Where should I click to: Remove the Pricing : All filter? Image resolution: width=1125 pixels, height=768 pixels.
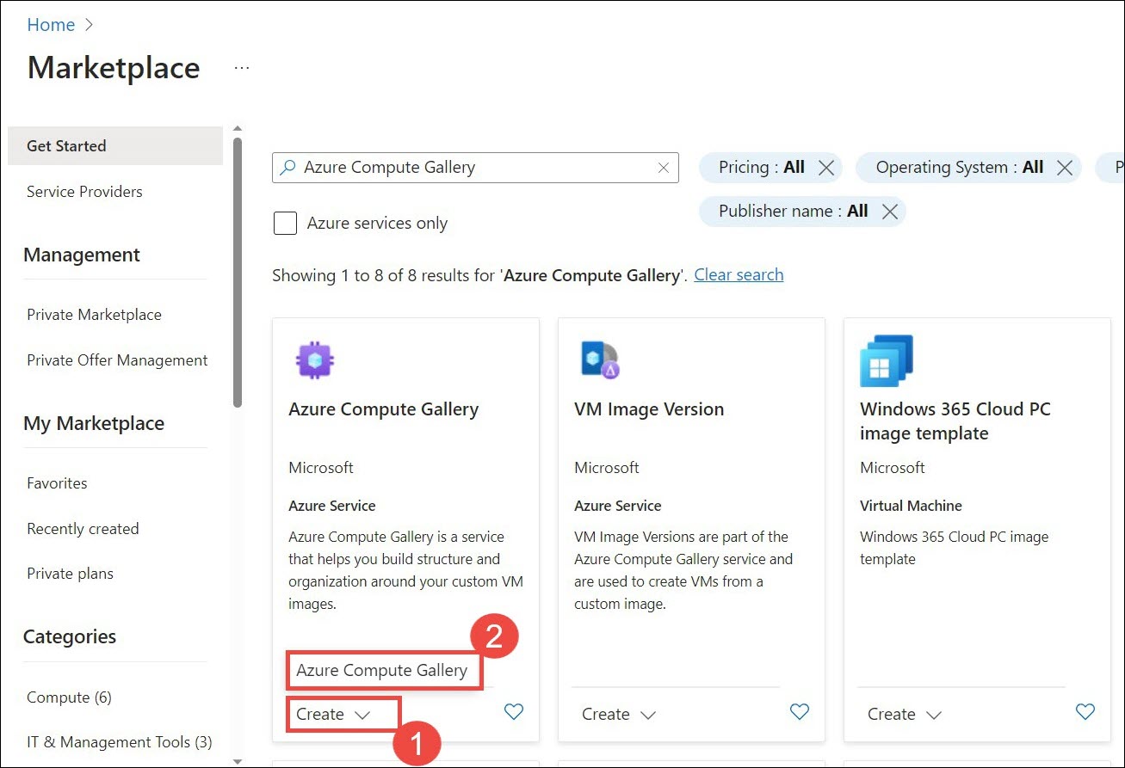(x=826, y=168)
